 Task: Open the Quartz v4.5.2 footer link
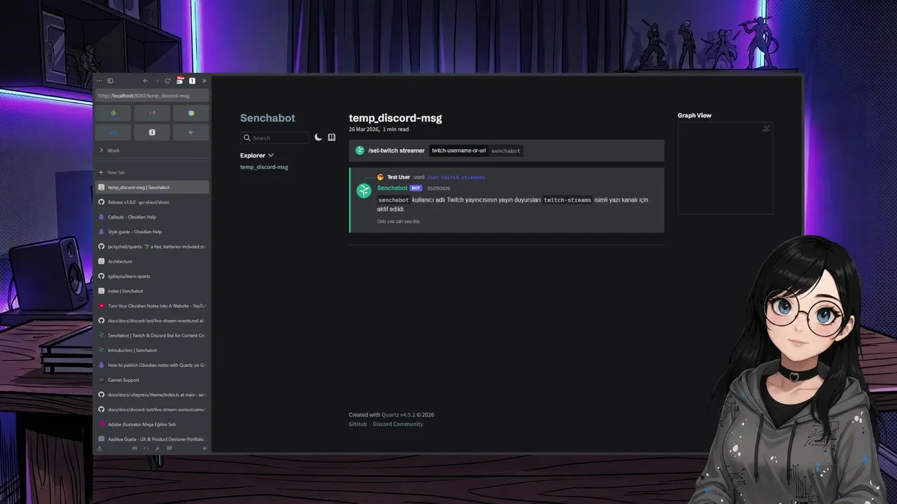[x=398, y=415]
